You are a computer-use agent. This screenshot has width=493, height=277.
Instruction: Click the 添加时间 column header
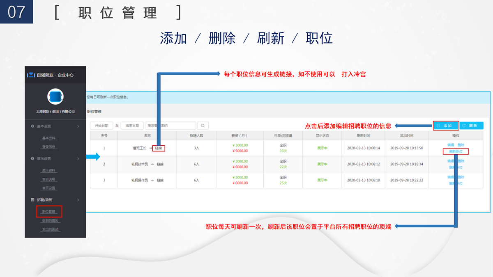coord(407,135)
